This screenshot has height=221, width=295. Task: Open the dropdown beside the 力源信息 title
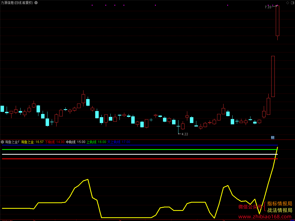36,3
